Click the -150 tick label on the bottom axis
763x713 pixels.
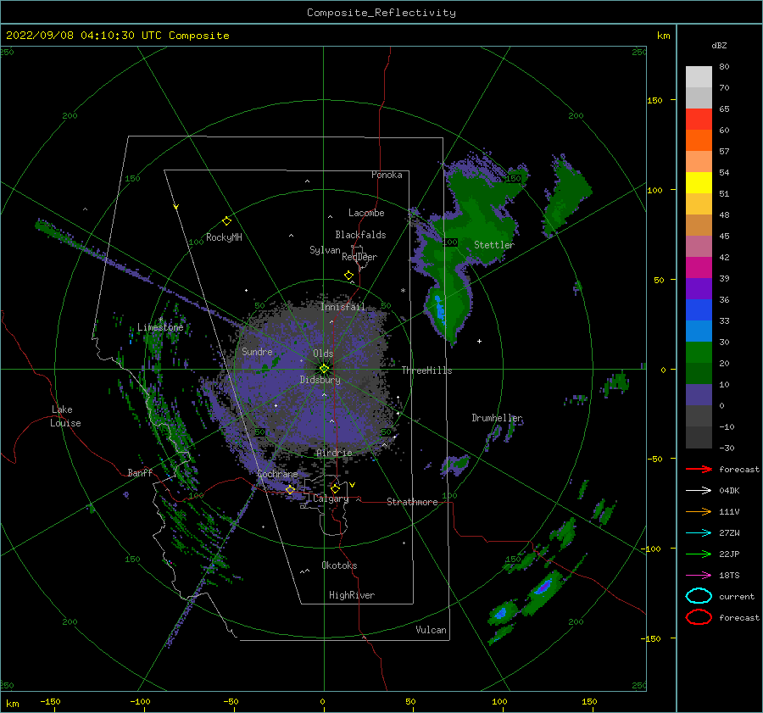coord(50,701)
